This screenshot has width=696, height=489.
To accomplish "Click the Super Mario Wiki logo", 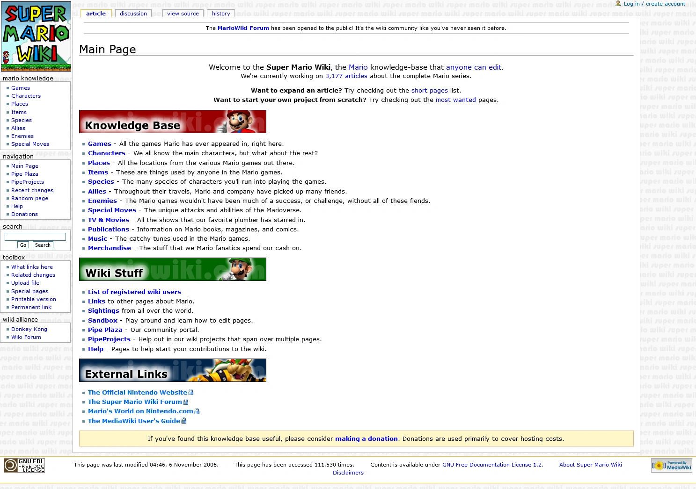I will [x=36, y=36].
